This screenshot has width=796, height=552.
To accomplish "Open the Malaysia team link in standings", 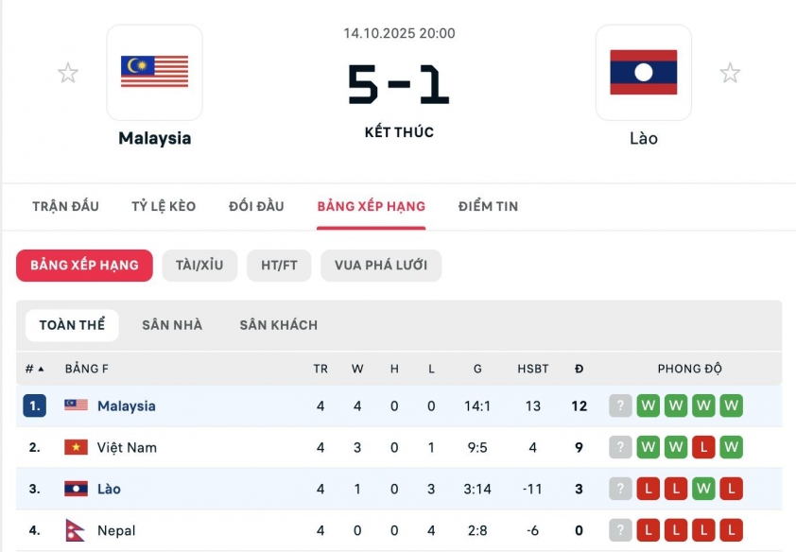I will click(x=126, y=406).
